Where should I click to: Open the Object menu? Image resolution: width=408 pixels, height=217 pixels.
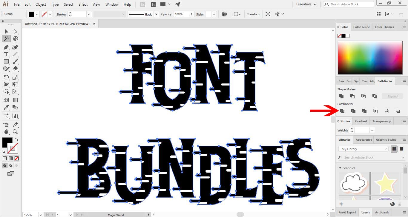(x=41, y=4)
